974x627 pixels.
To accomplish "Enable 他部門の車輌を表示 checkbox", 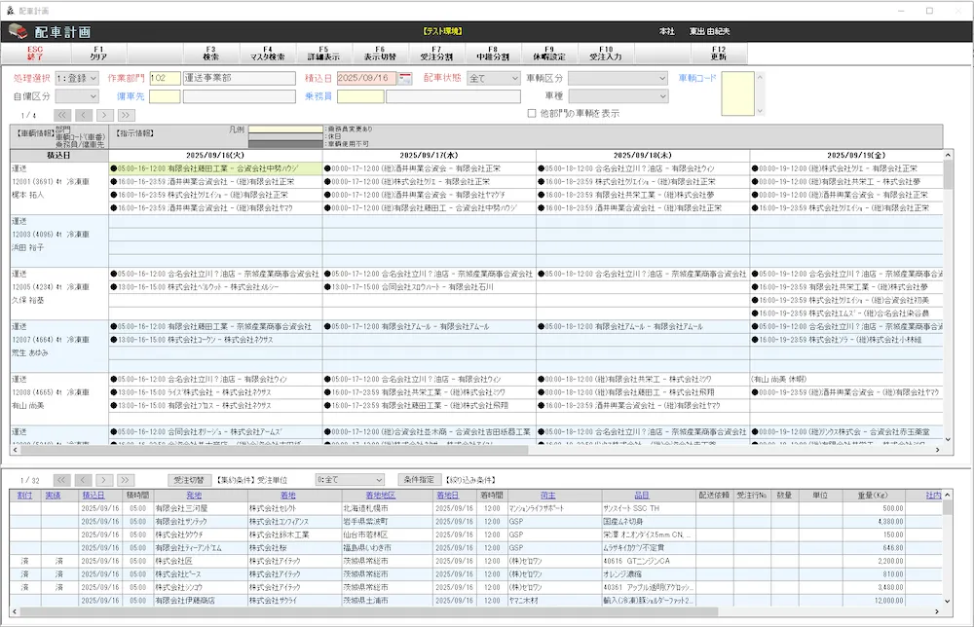I will coord(532,114).
